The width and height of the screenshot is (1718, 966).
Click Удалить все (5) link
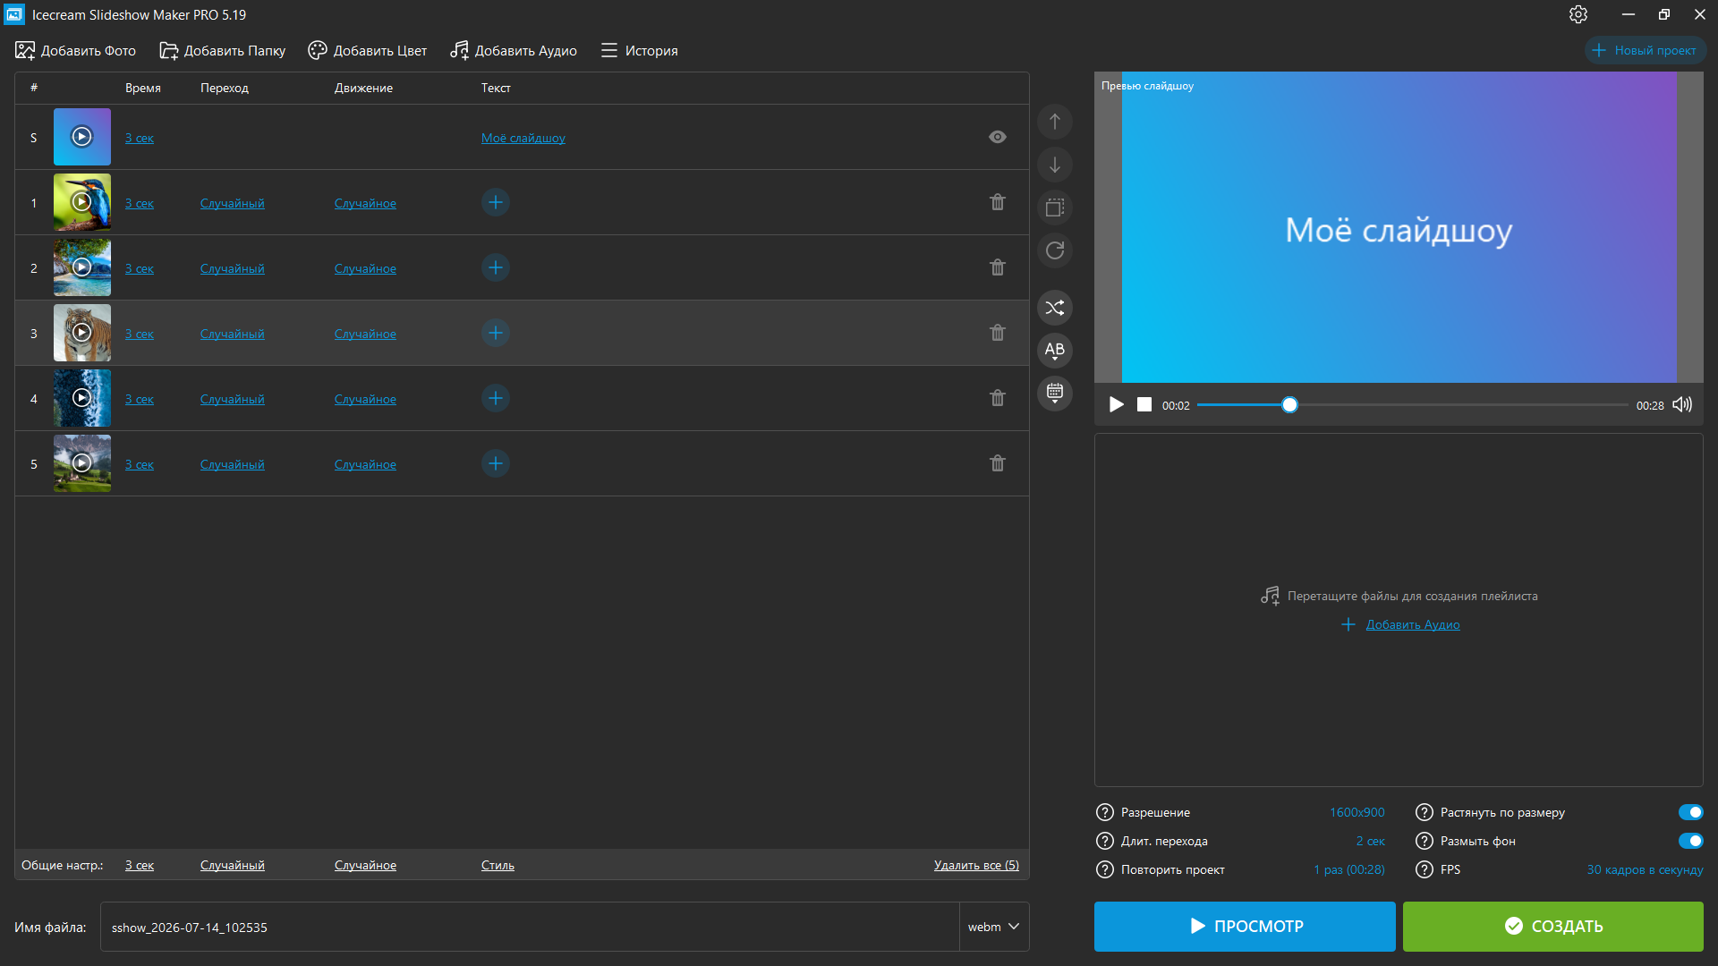pos(976,865)
